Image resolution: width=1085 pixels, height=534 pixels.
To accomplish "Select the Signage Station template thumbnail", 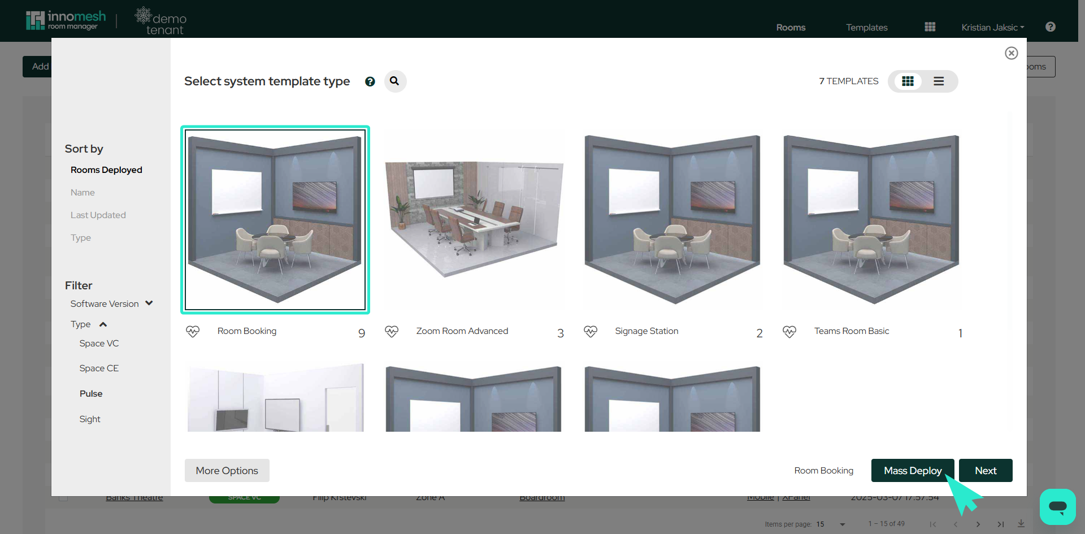I will [672, 220].
